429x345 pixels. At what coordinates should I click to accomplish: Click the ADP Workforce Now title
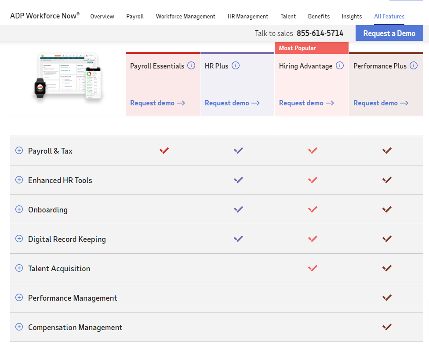point(45,16)
